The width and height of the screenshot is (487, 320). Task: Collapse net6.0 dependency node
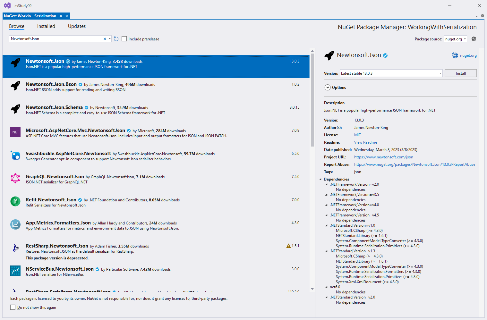coord(327,287)
